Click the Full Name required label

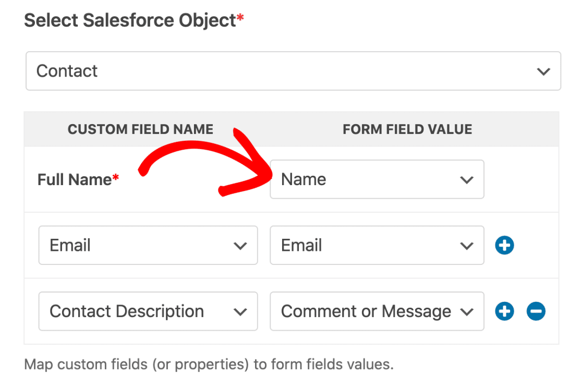(x=73, y=179)
